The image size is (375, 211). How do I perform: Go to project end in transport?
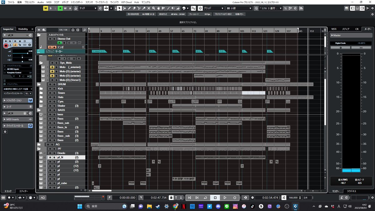point(197,198)
